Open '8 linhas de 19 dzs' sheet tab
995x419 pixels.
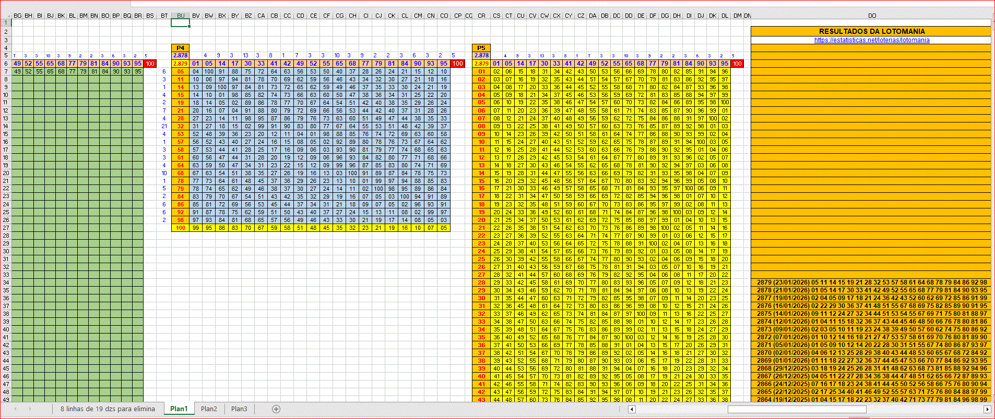[108, 409]
